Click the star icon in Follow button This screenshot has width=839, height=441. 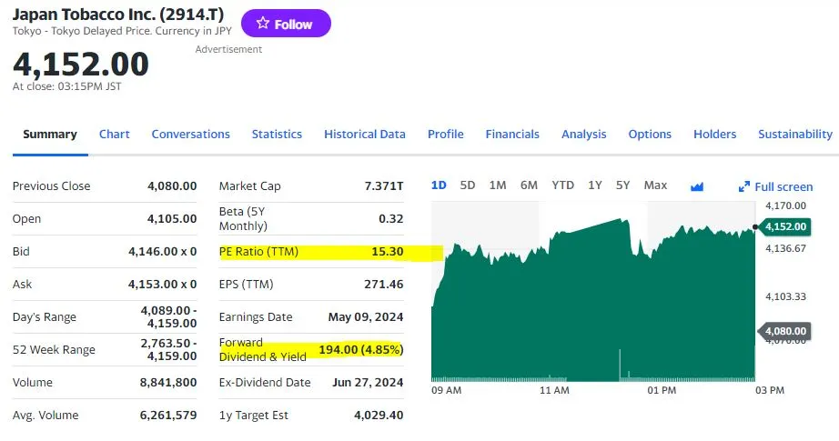click(262, 23)
